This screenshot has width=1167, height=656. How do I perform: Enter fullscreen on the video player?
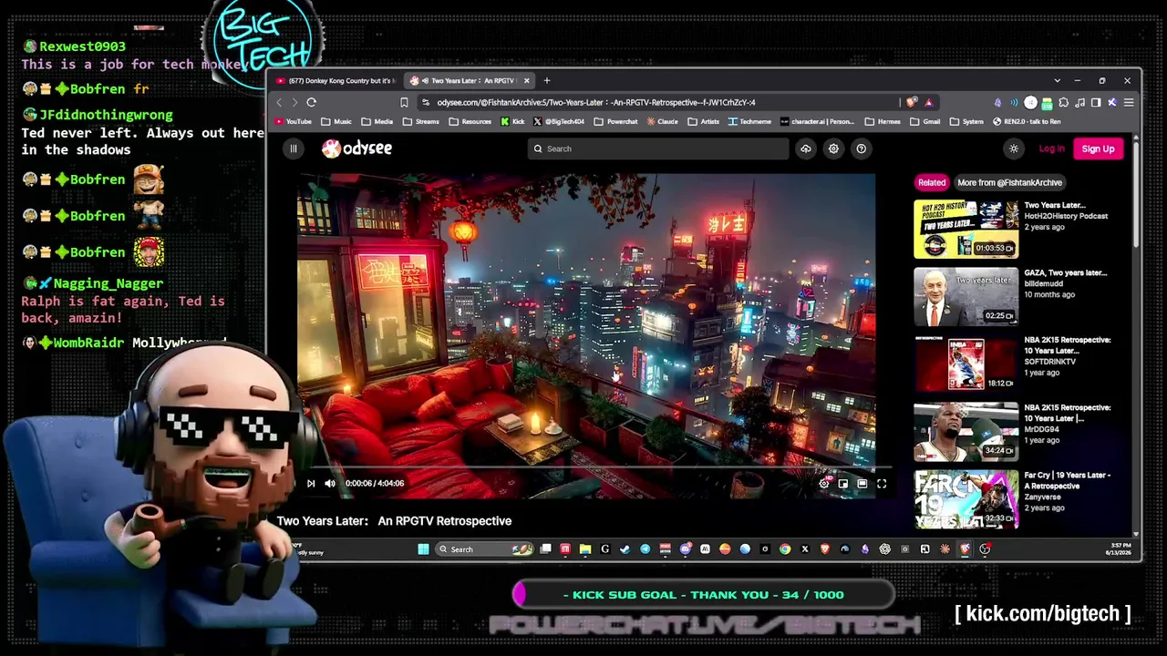[x=882, y=484]
